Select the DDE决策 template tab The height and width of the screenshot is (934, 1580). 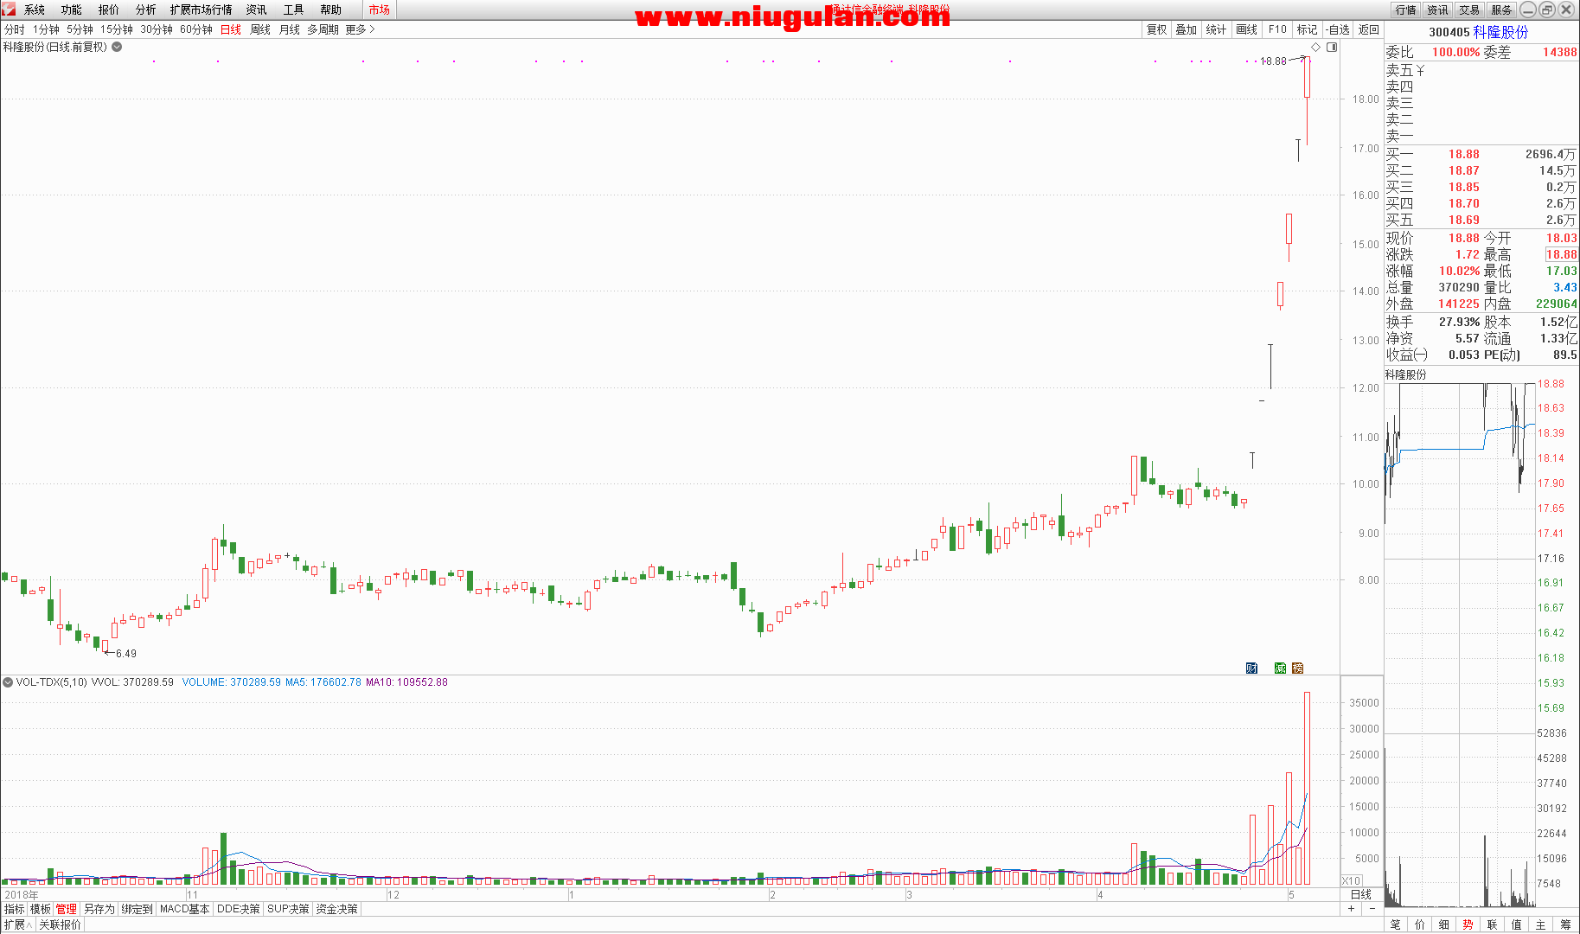point(238,909)
